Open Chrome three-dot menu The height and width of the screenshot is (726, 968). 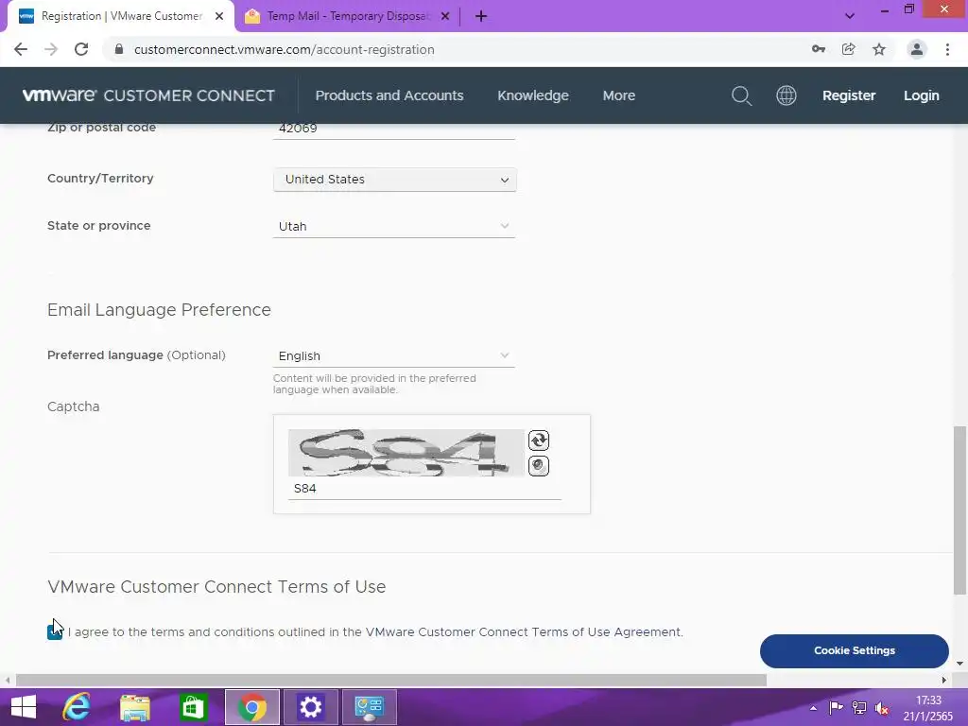click(x=947, y=49)
